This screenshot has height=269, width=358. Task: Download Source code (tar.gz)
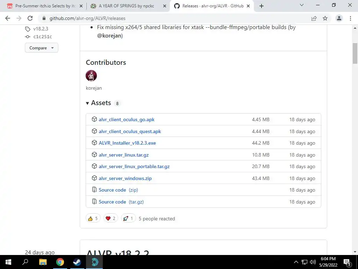pos(121,202)
